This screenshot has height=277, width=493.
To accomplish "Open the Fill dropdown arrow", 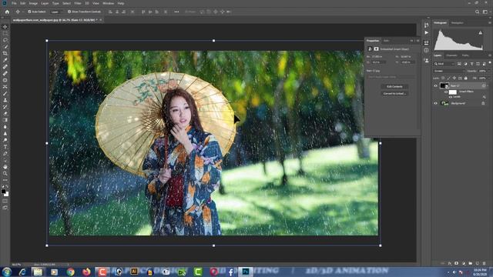I will point(488,78).
